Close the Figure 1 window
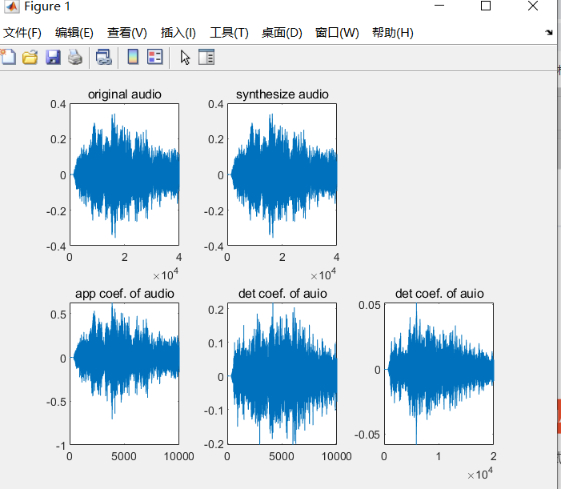The height and width of the screenshot is (489, 561). tap(533, 6)
